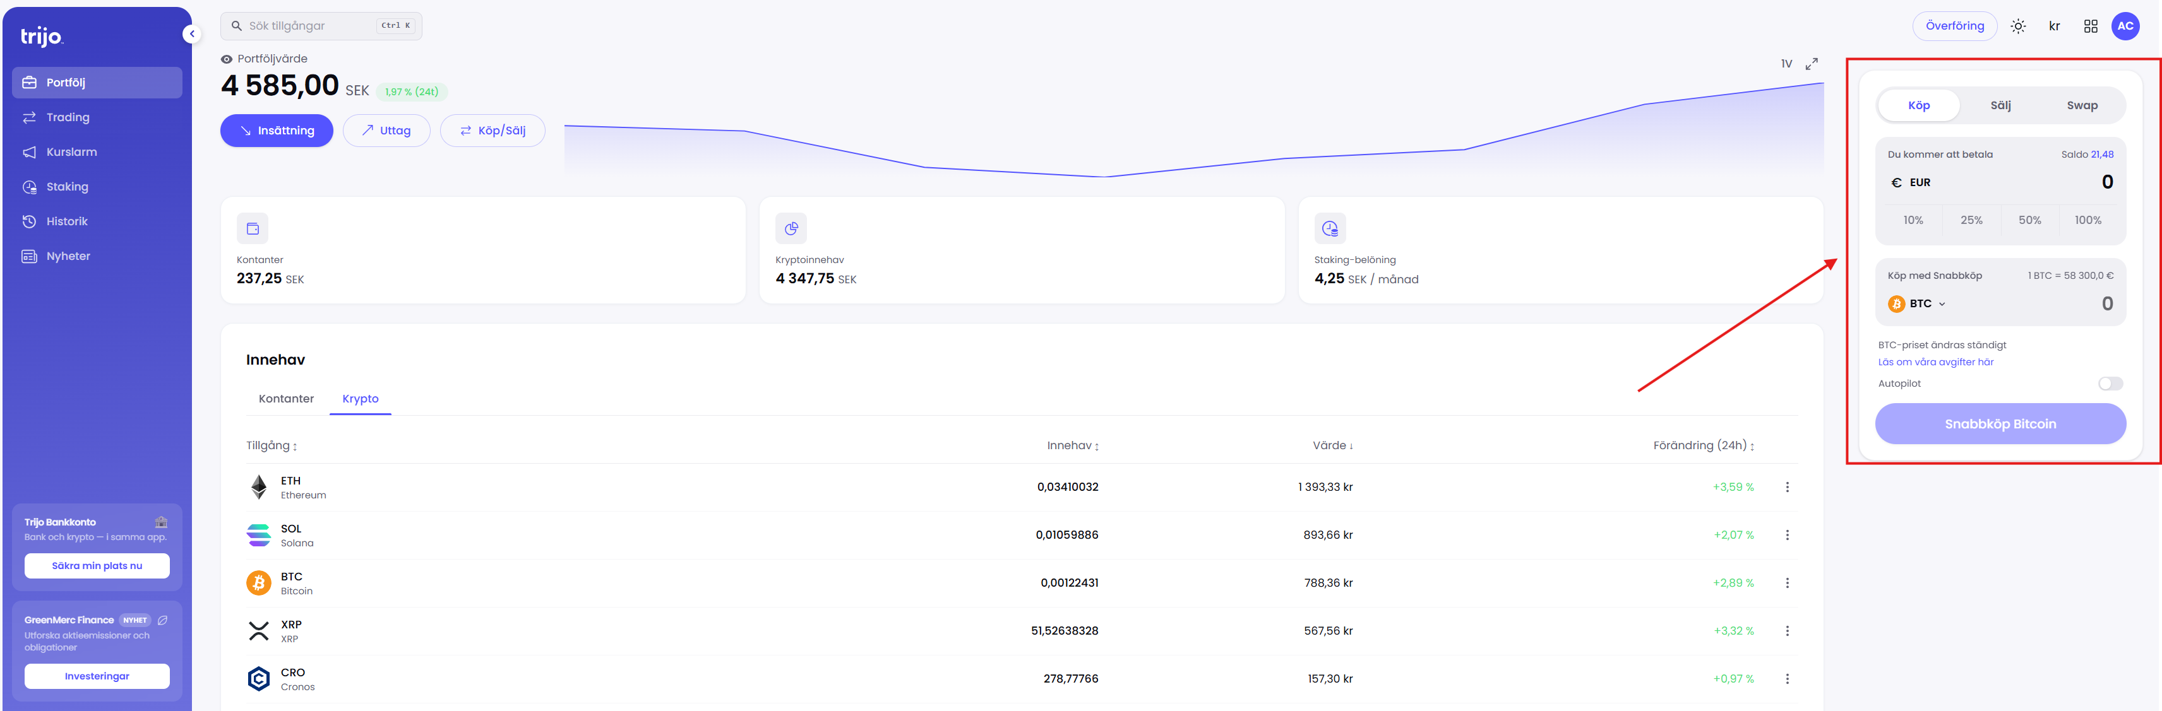Focus the Sök tillgångar search field
This screenshot has width=2162, height=711.
click(x=321, y=26)
